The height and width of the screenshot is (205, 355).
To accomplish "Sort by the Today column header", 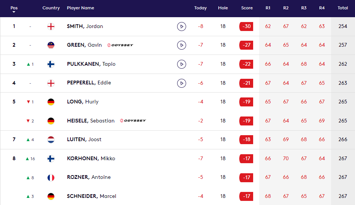I will click(x=200, y=8).
